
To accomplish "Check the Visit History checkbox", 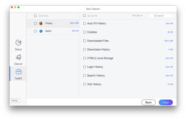I will [x=84, y=84].
